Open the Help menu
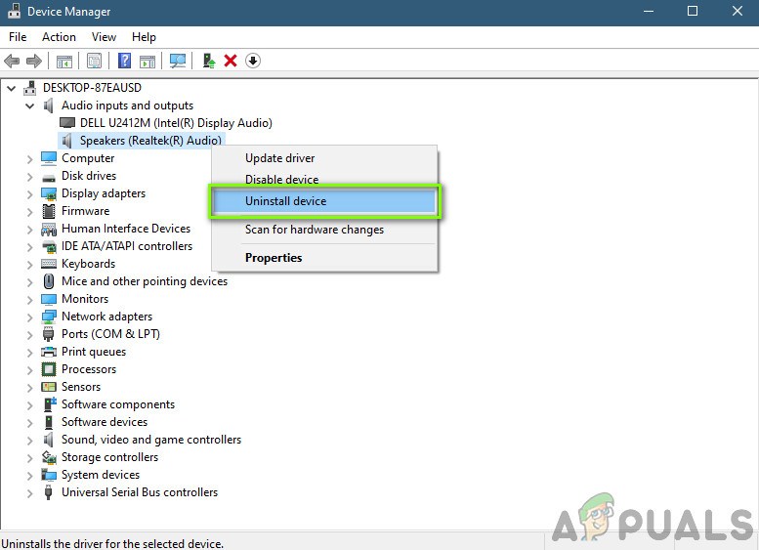Viewport: 759px width, 550px height. click(x=144, y=37)
